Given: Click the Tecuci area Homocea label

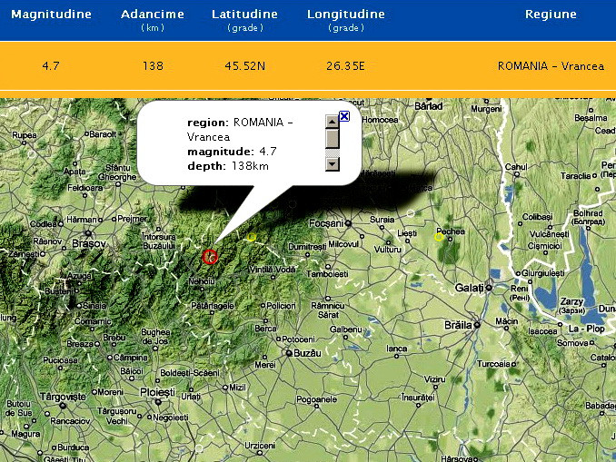Looking at the screenshot, I should [380, 119].
